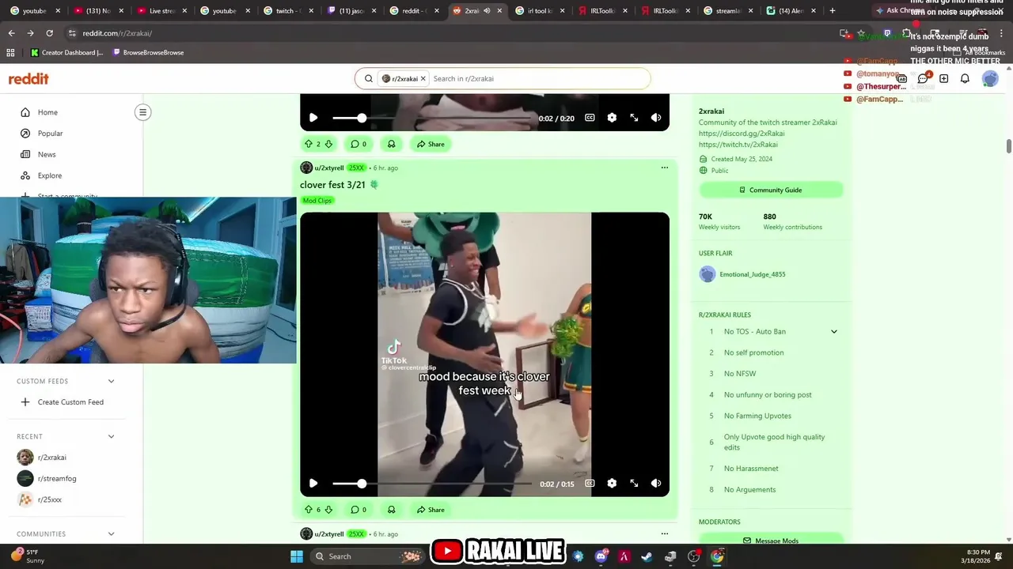Open Home in the Reddit sidebar
The width and height of the screenshot is (1013, 569).
tap(47, 112)
